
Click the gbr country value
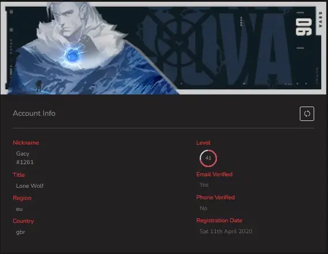pyautogui.click(x=21, y=232)
